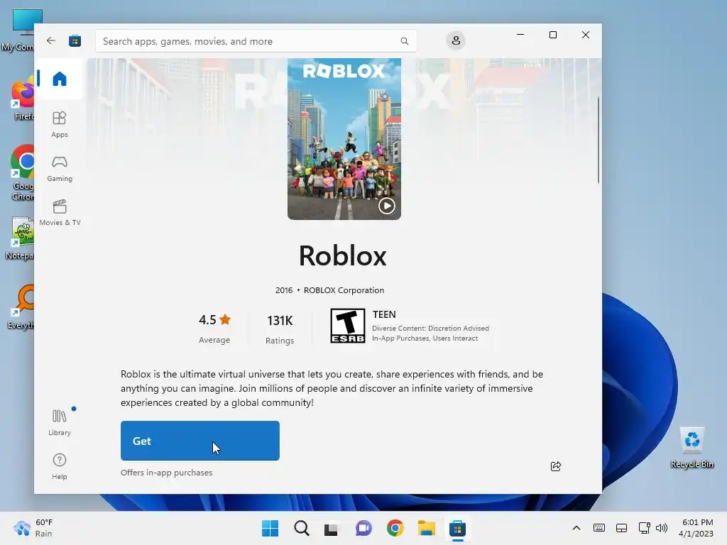727x545 pixels.
Task: Switch to the Apps section
Action: 60,124
